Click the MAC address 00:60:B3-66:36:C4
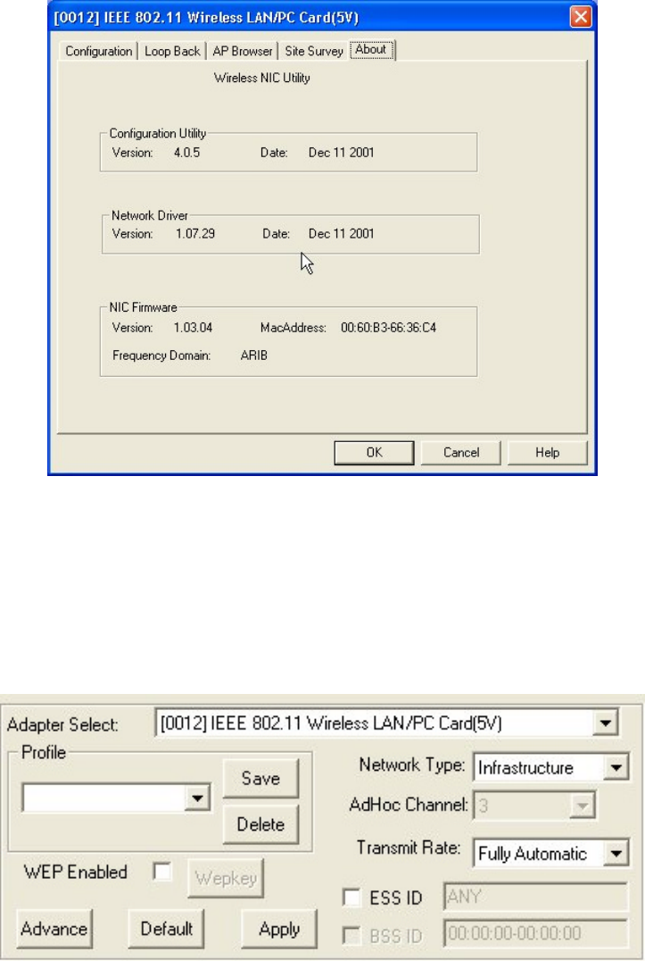Image resolution: width=645 pixels, height=961 pixels. tap(389, 328)
